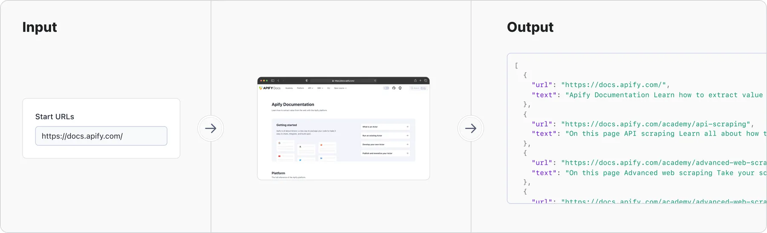Screen dimensions: 767x233
Task: Open the What is an Actor link
Action: tap(385, 127)
